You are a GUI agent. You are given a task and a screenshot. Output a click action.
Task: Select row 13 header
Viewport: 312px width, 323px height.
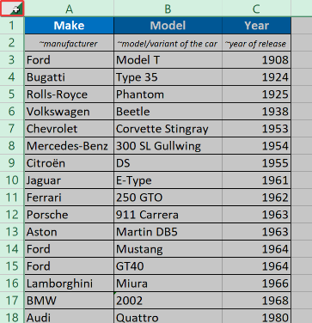12,232
